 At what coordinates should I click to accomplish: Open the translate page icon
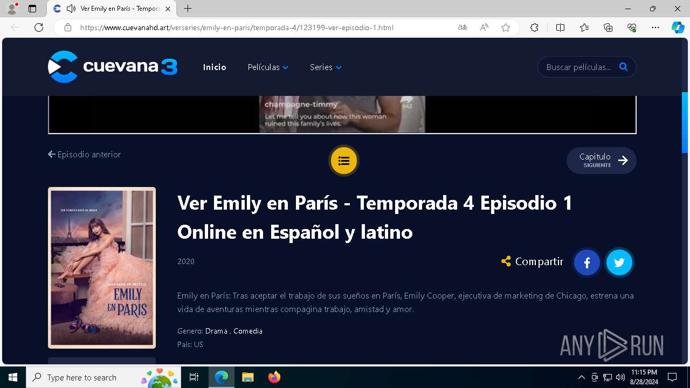462,27
